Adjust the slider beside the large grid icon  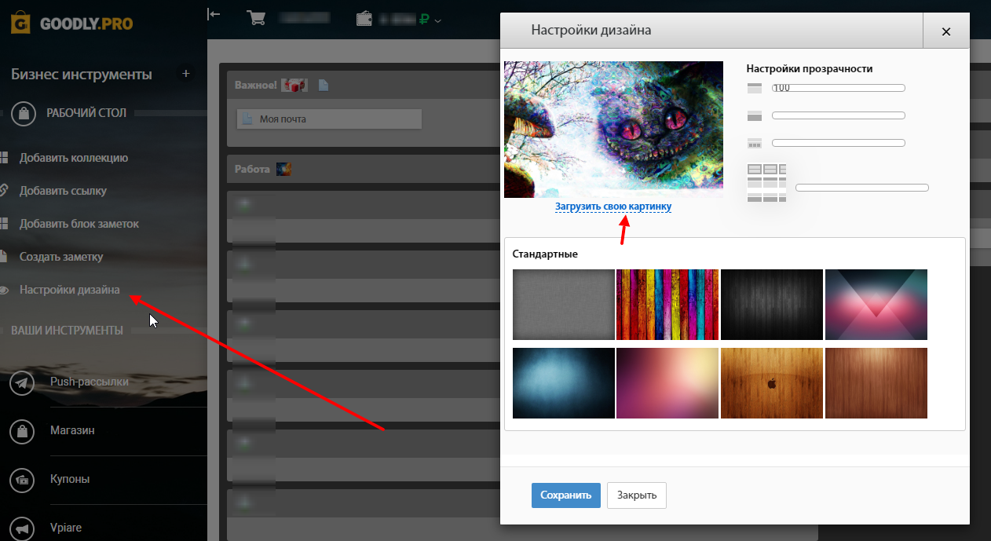point(862,188)
